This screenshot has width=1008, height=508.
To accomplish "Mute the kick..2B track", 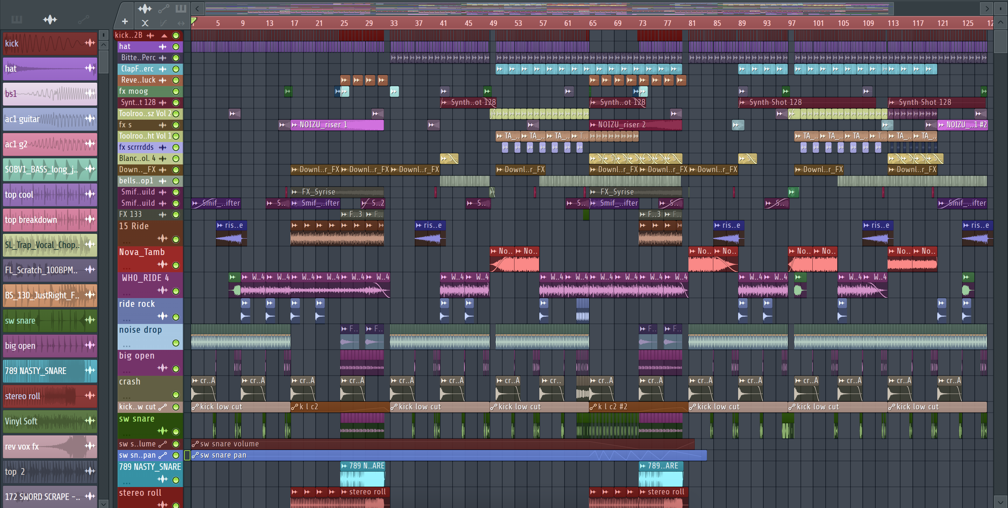I will pyautogui.click(x=176, y=36).
